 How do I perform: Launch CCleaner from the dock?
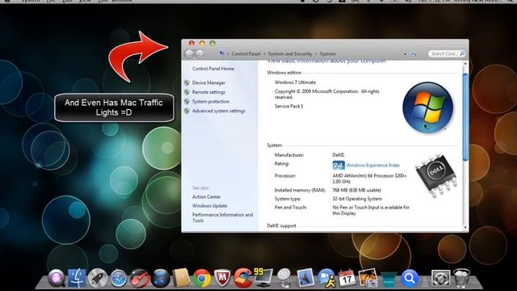click(243, 278)
